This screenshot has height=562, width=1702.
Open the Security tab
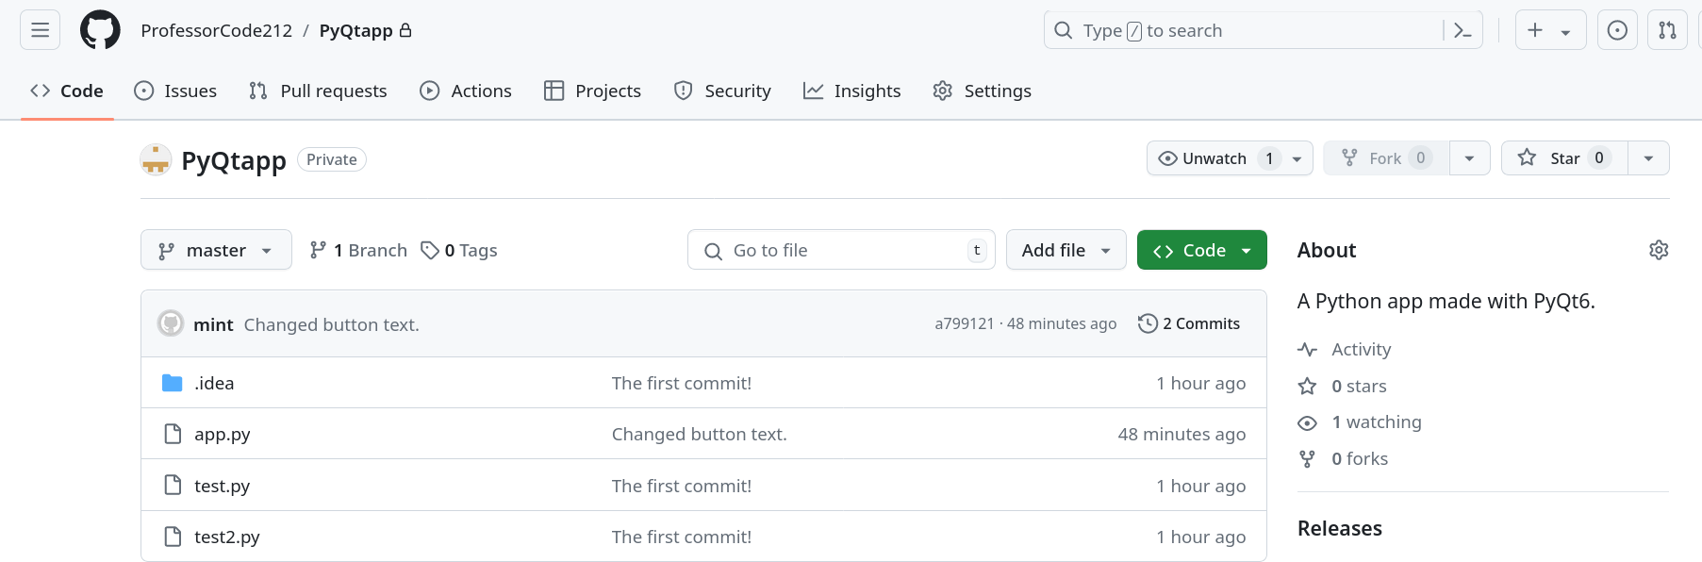pos(722,91)
